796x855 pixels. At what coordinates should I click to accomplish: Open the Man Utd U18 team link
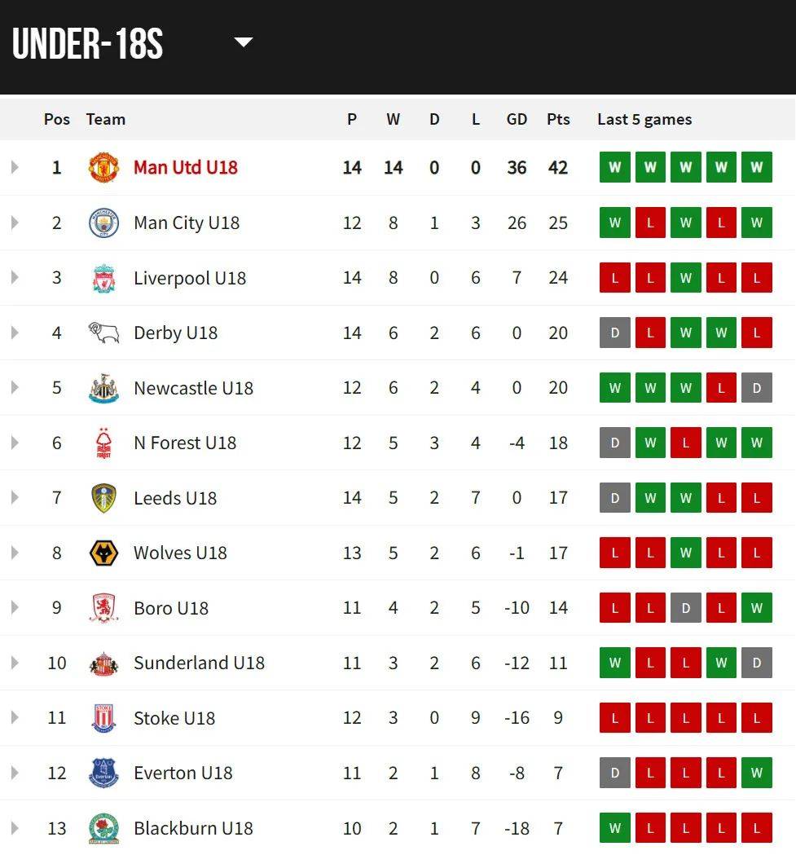pos(186,167)
